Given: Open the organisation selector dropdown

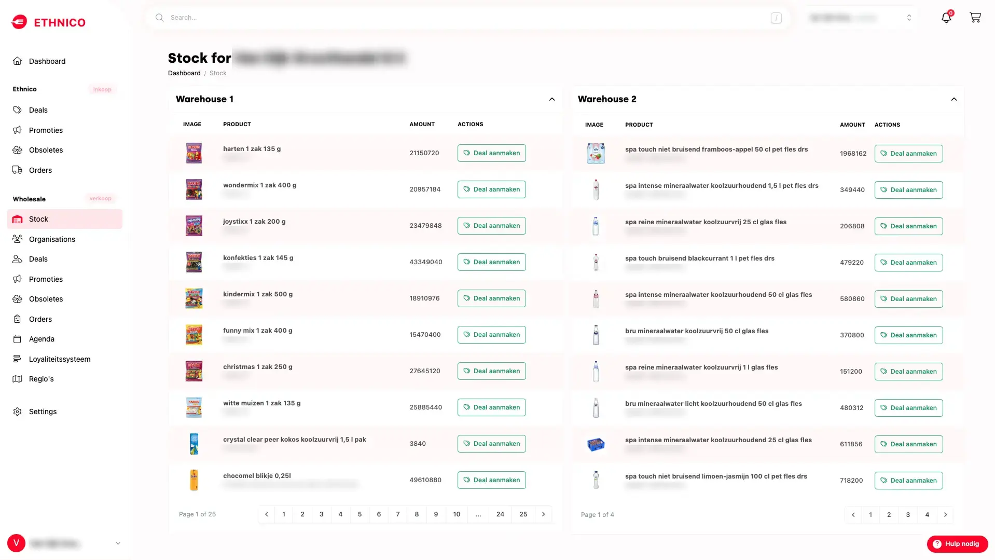Looking at the screenshot, I should (861, 18).
